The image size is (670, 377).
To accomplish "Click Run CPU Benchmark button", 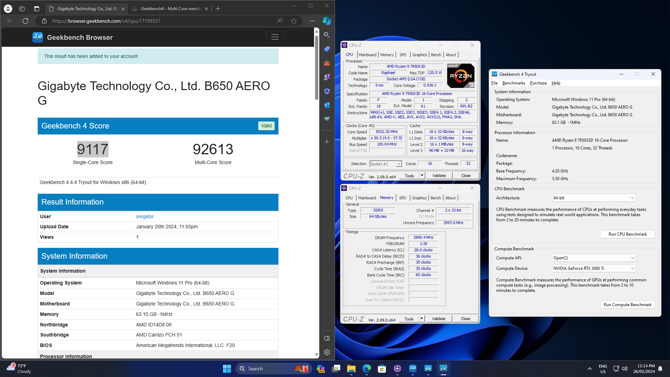I will coord(627,234).
